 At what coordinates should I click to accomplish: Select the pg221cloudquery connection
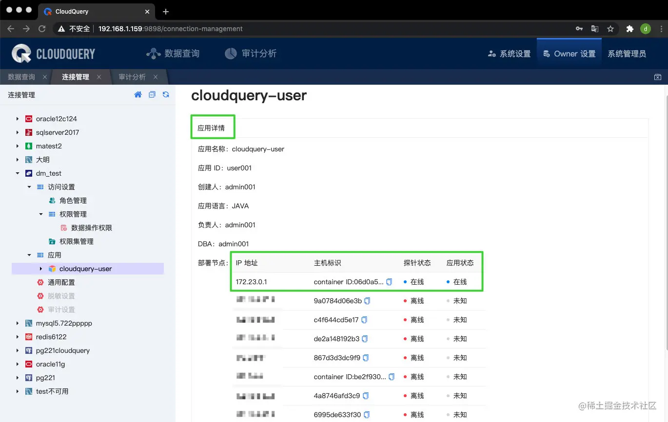pyautogui.click(x=63, y=350)
